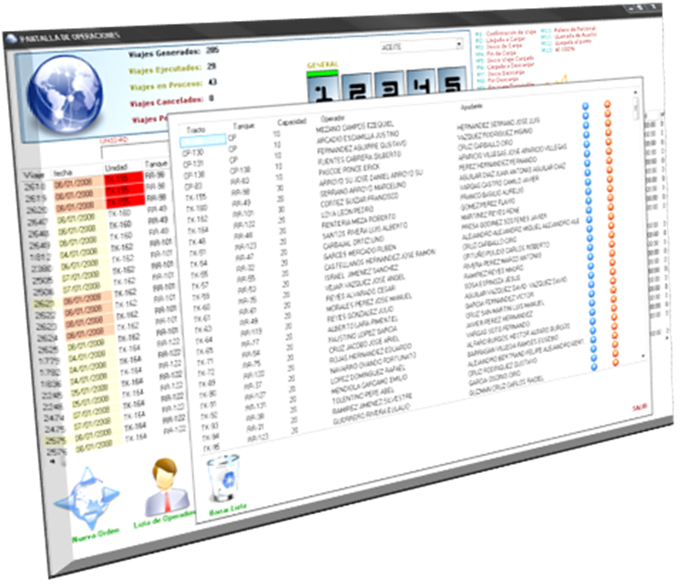Click the Capacidad column header
This screenshot has width=688, height=588.
(x=292, y=122)
